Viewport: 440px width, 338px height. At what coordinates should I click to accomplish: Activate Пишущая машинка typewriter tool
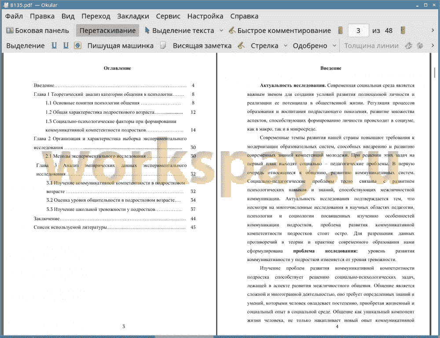click(x=121, y=46)
